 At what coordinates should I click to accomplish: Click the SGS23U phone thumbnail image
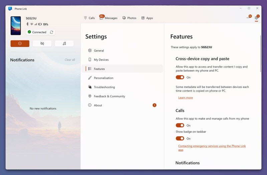click(x=16, y=26)
